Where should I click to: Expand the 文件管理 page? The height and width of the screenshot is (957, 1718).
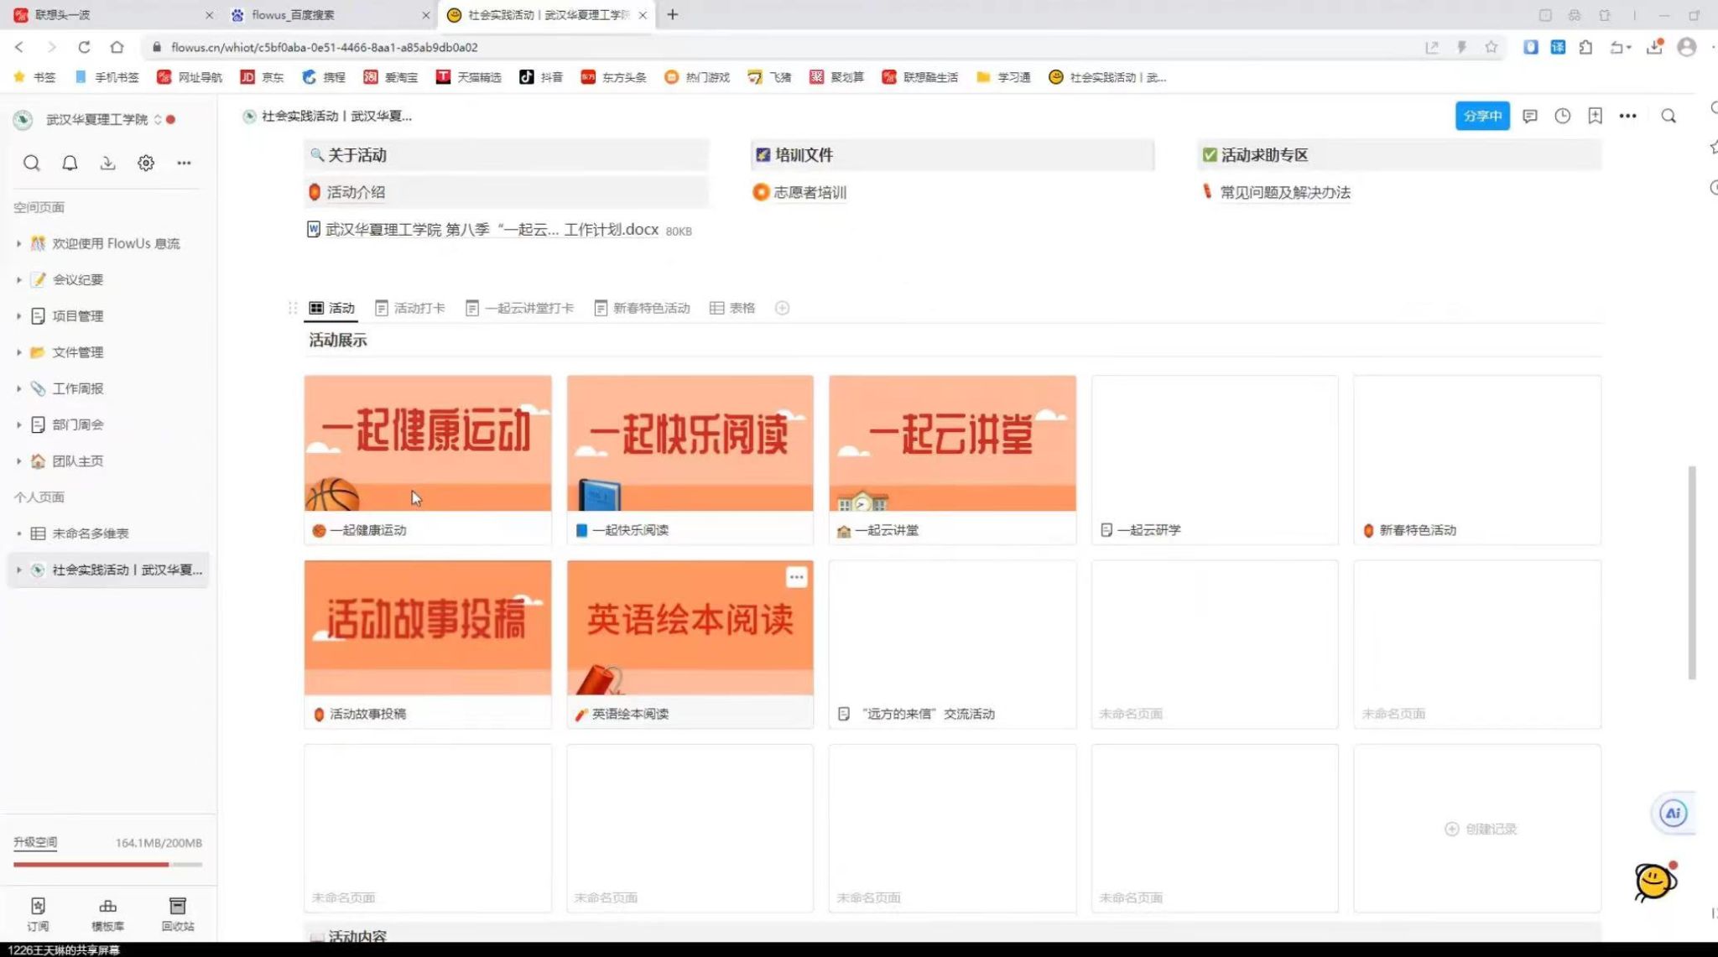coord(18,352)
